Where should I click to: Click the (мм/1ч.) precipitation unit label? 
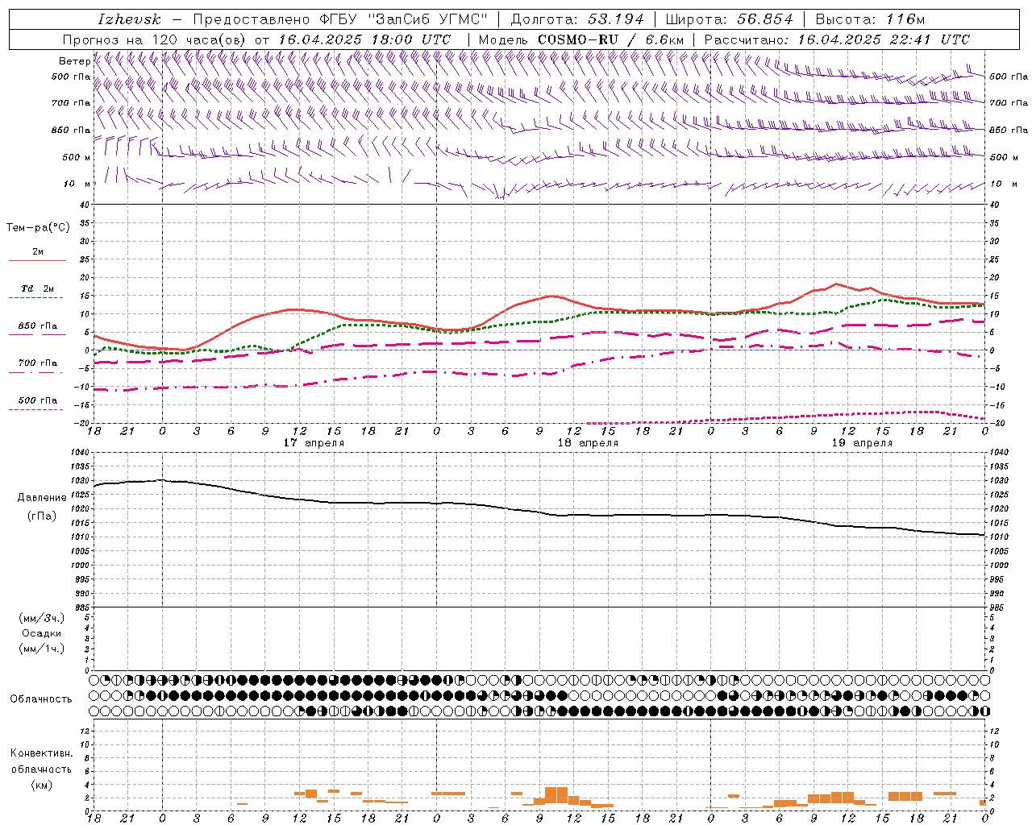click(42, 649)
